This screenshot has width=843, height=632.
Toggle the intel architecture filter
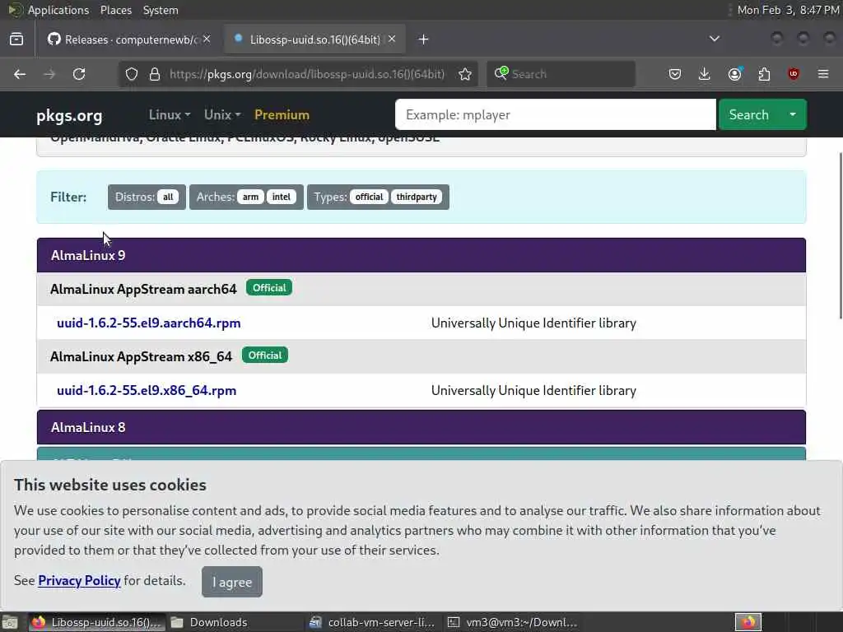(x=282, y=197)
